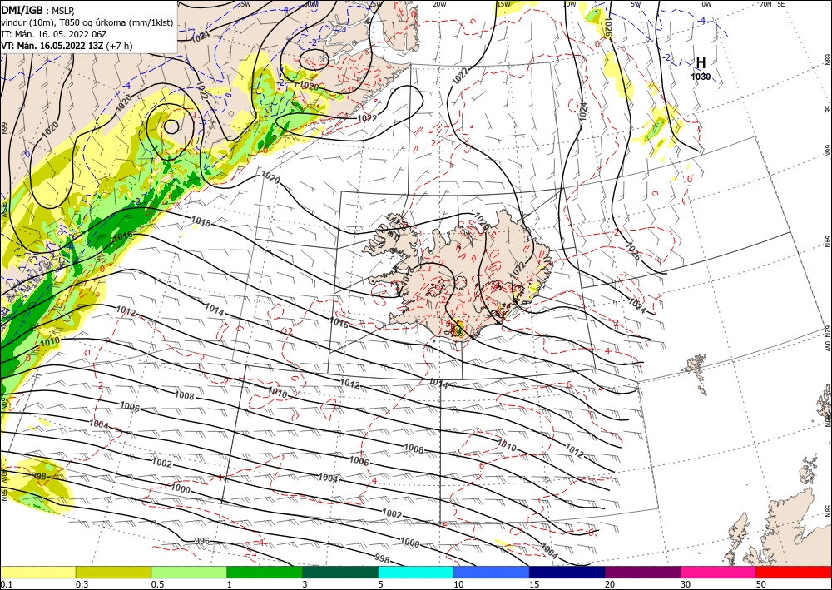Select the 'IT: Mán. 16. 05. 2022 06Z' line
The width and height of the screenshot is (832, 590).
click(x=53, y=34)
